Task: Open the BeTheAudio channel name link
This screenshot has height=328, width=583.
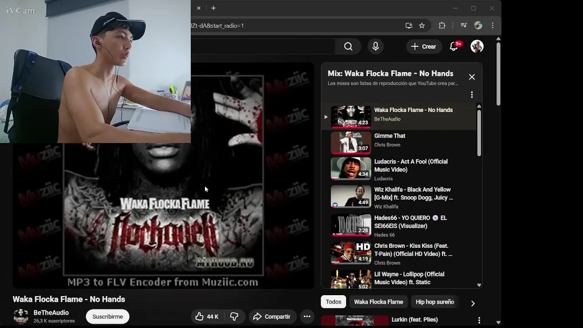Action: tap(51, 313)
